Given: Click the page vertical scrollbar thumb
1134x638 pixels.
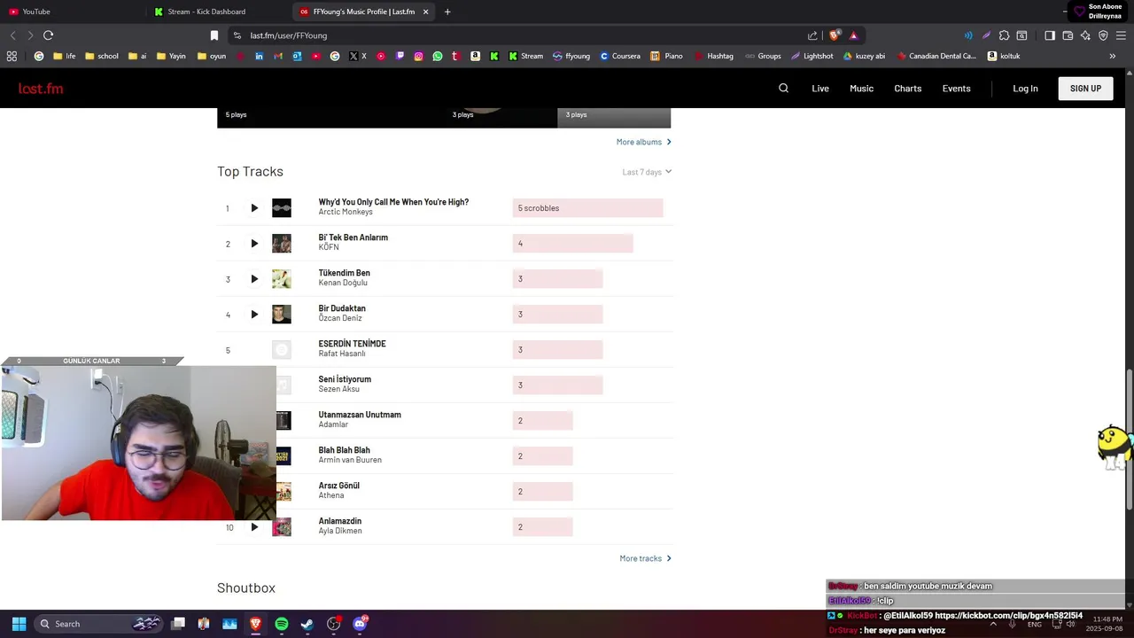Looking at the screenshot, I should click(1129, 440).
